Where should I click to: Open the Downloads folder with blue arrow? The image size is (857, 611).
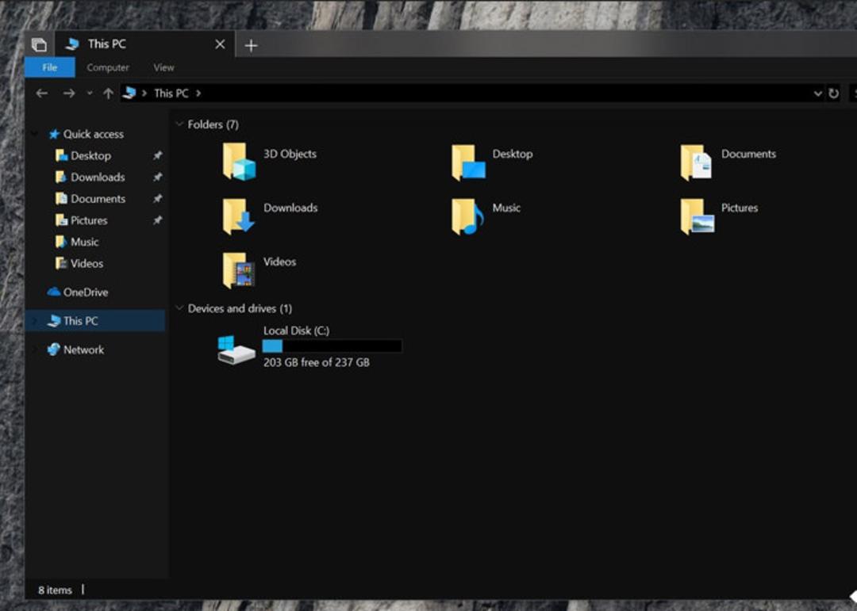click(x=239, y=216)
